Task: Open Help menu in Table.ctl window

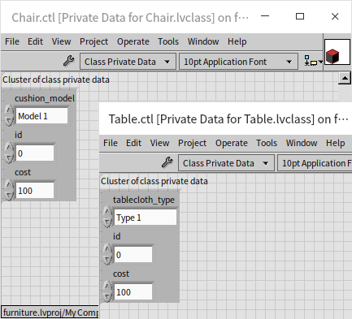Action: pos(336,143)
